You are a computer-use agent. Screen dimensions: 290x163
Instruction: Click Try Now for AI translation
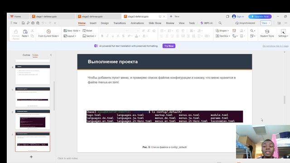click(x=169, y=46)
